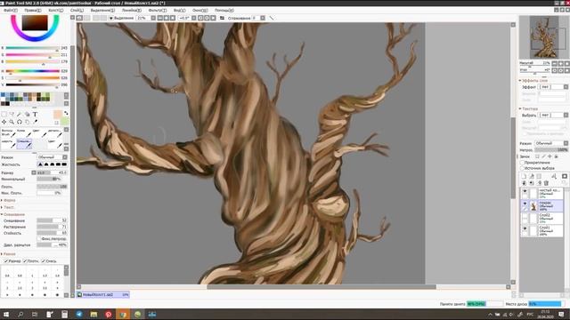Create a new layer in layers panel
570x320 pixels.
pos(524,176)
